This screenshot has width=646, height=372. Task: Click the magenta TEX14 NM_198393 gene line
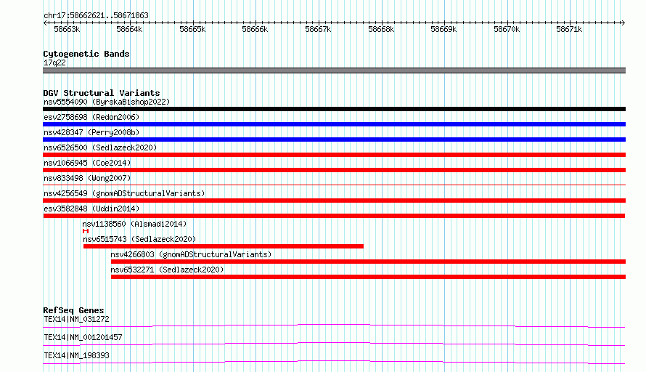pyautogui.click(x=334, y=362)
